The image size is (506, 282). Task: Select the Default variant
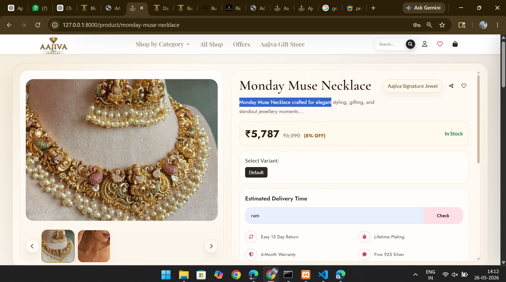pyautogui.click(x=256, y=173)
